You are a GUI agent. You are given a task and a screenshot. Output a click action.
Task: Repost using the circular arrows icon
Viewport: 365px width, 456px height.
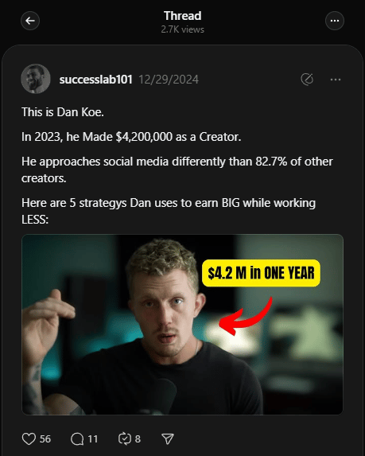click(x=125, y=438)
